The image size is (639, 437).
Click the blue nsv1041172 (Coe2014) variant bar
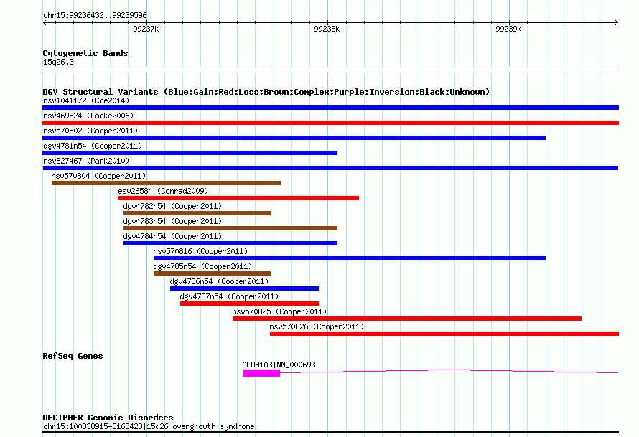(330, 108)
